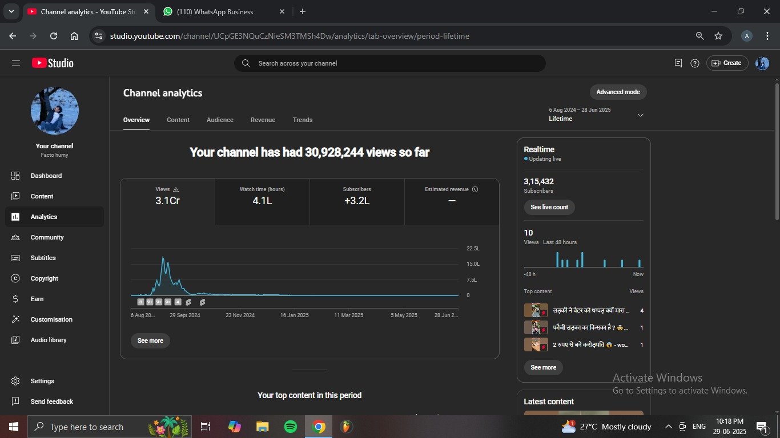
Task: Reload the page in Chrome
Action: tap(54, 36)
